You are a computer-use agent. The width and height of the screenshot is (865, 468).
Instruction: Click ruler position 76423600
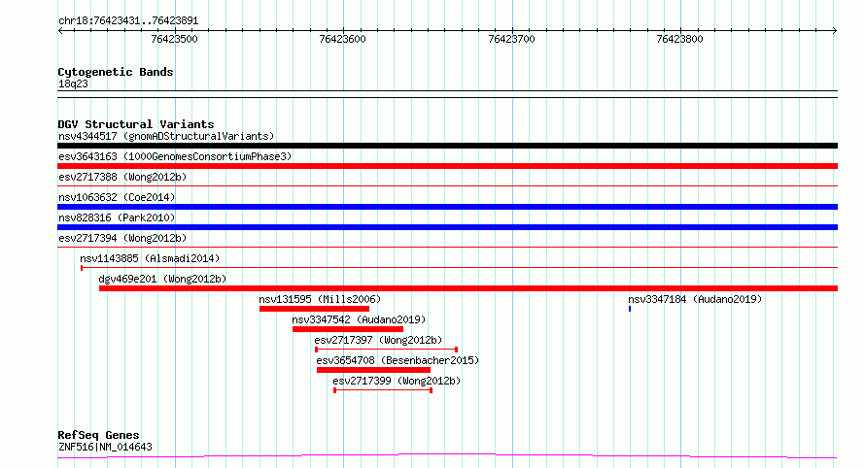tap(342, 39)
